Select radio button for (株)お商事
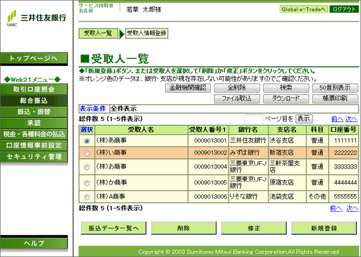The width and height of the screenshot is (361, 257). pos(87,167)
